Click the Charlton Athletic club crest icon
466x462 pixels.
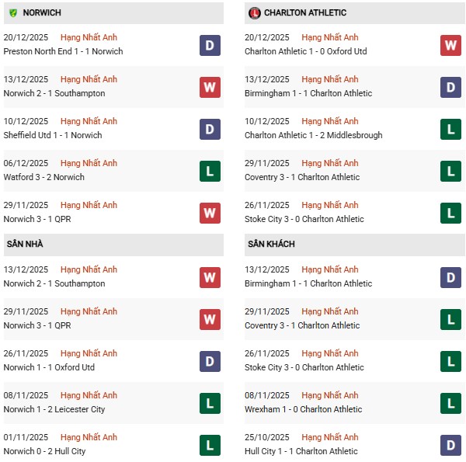pos(254,13)
